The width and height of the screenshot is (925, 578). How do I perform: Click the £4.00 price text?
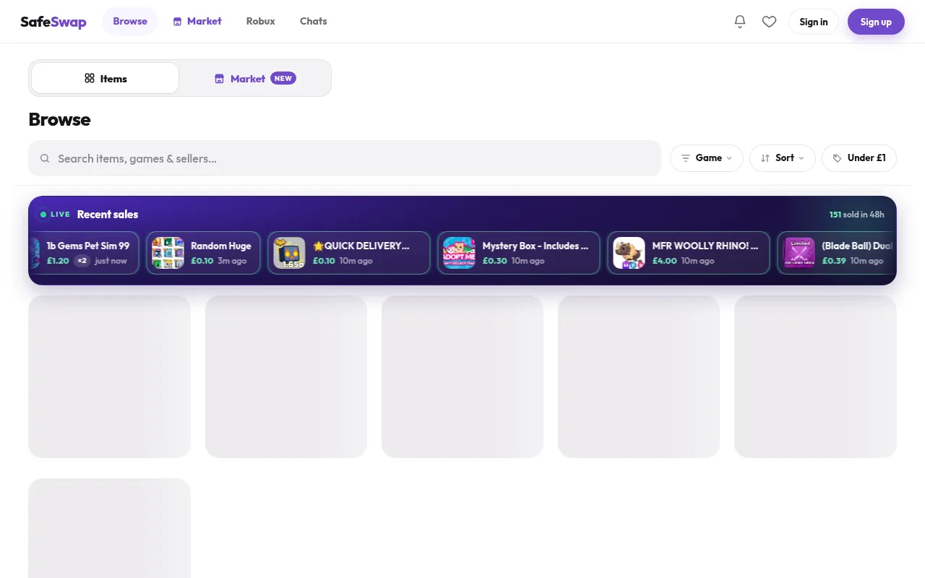coord(664,261)
